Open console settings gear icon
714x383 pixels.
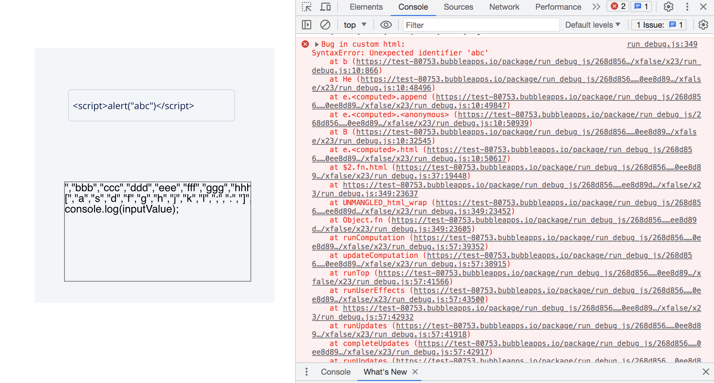coord(703,25)
